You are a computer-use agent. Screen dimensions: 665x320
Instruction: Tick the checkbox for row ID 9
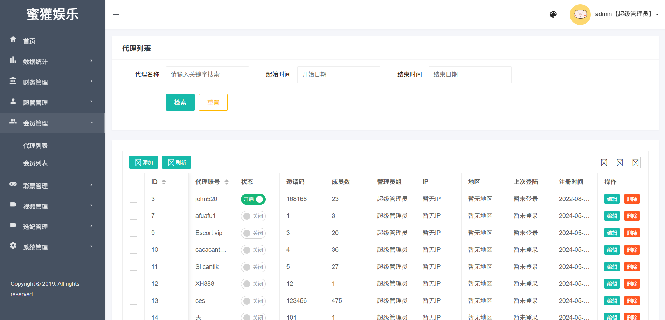[x=133, y=233]
